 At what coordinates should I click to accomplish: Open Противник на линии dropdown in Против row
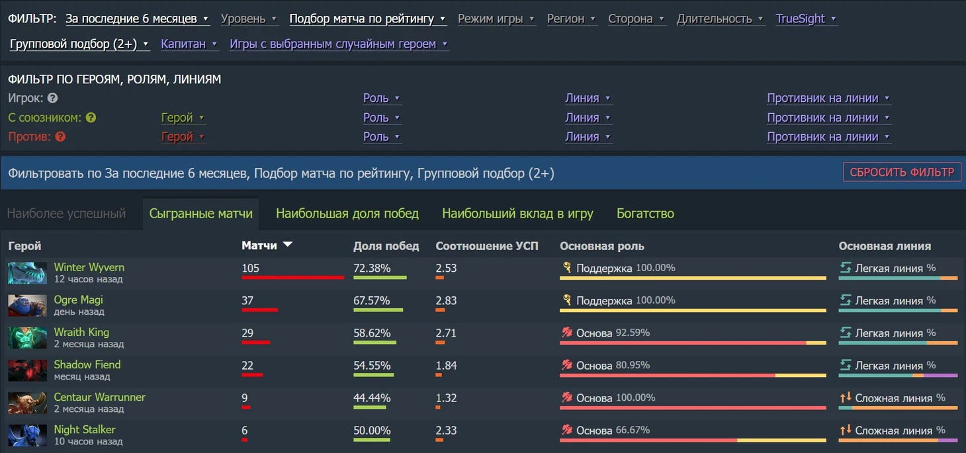point(828,137)
